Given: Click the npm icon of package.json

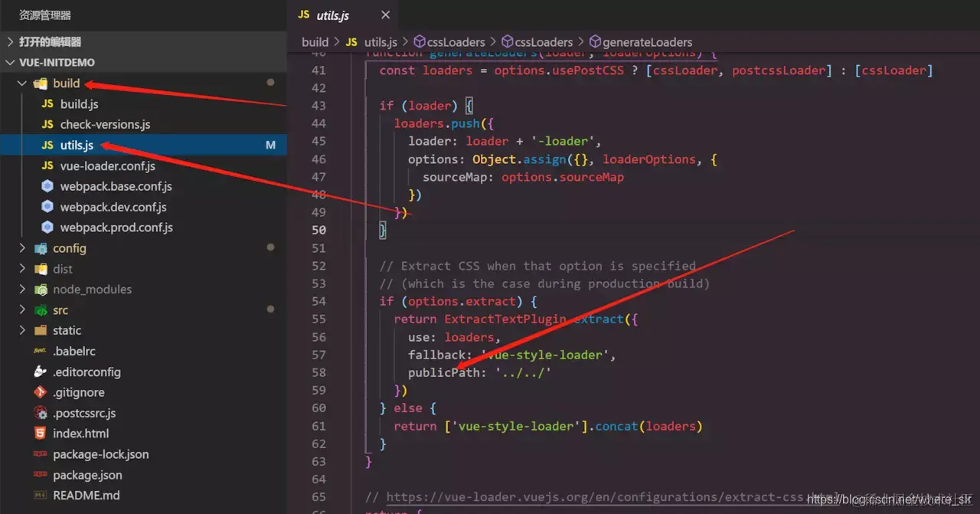Looking at the screenshot, I should (x=41, y=475).
